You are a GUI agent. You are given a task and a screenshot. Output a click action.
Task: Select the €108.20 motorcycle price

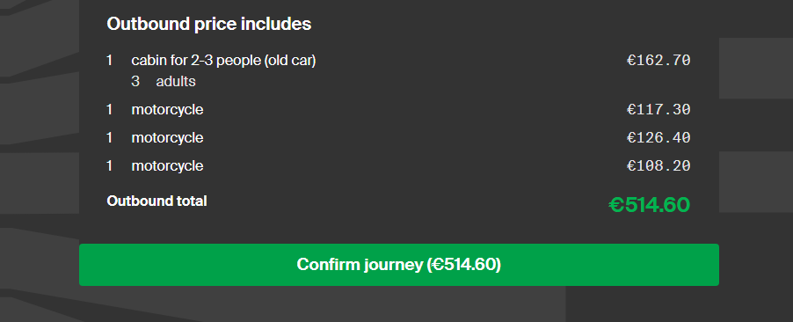[658, 166]
